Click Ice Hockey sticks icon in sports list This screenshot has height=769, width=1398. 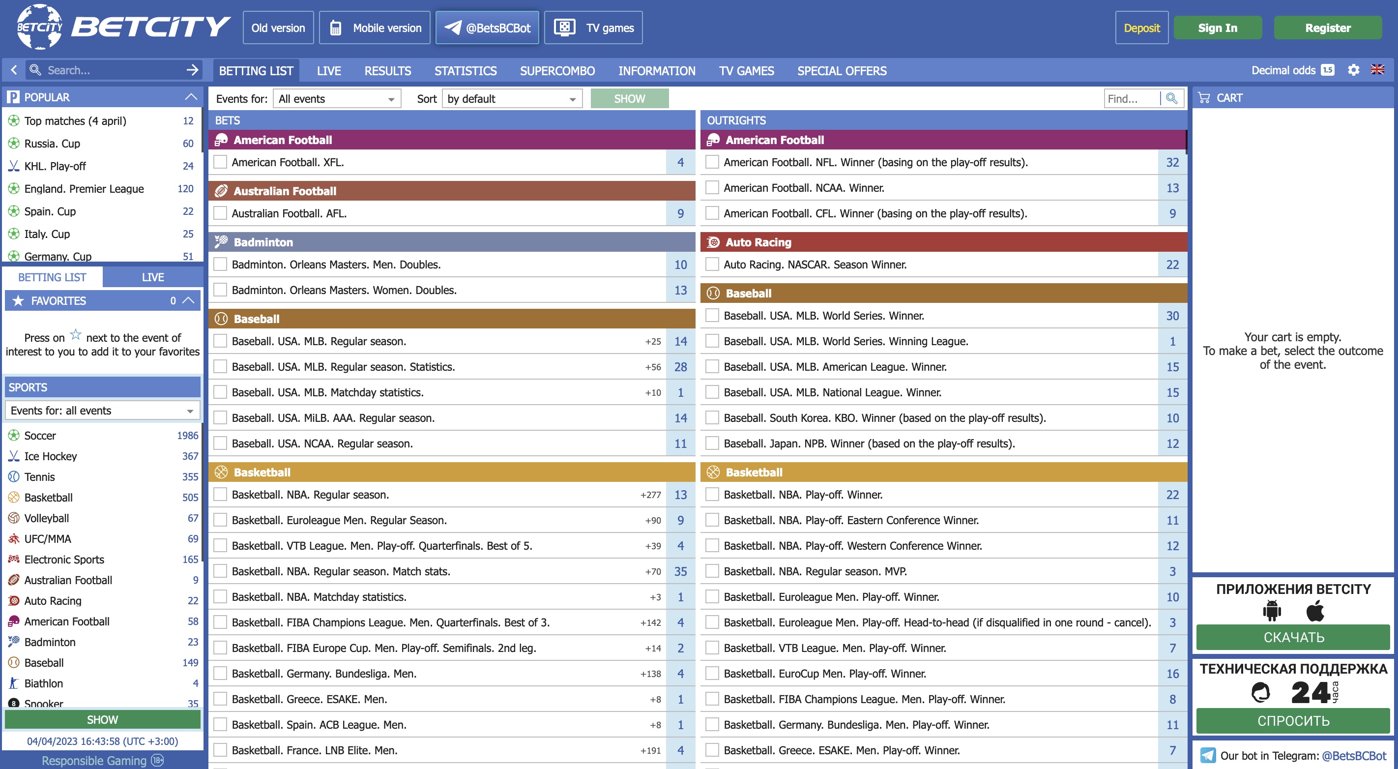pyautogui.click(x=14, y=456)
